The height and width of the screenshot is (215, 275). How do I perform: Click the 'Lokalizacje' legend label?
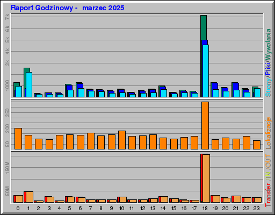(268, 133)
